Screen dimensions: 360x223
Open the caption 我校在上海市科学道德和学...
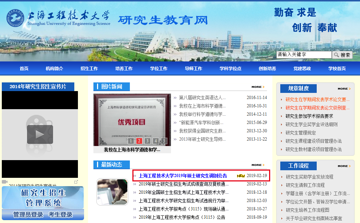(132, 150)
